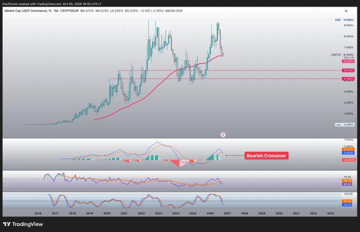
Task: Click the 2022 label on time axis
Action: 141,214
